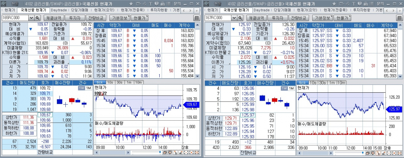Switch to Daytrade tab in left window

(59, 10)
